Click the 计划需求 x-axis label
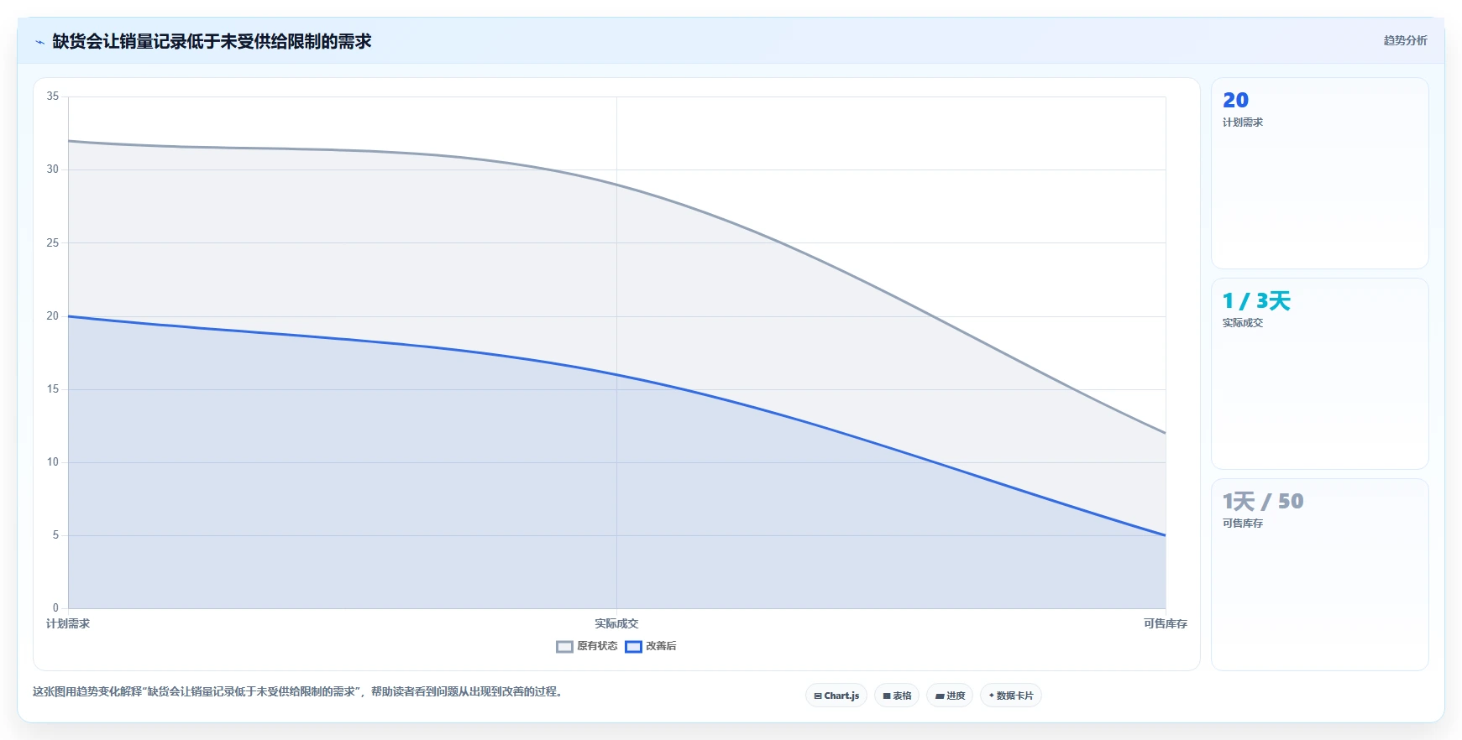The width and height of the screenshot is (1462, 740). coord(68,623)
